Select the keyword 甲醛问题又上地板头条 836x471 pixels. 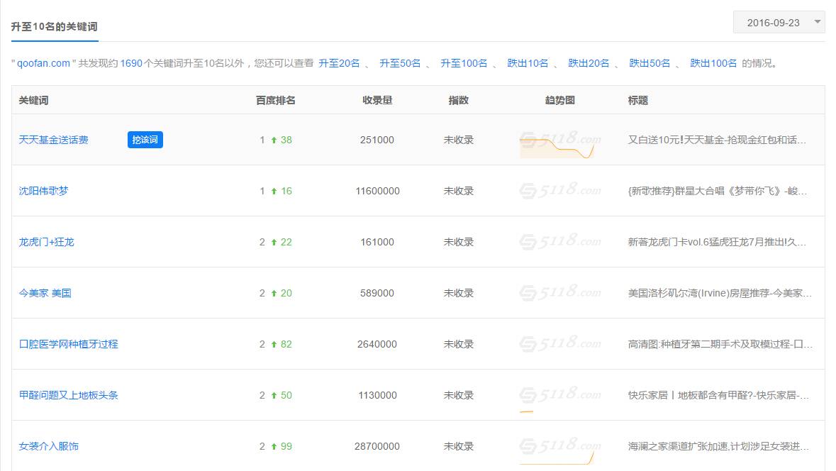[x=69, y=395]
